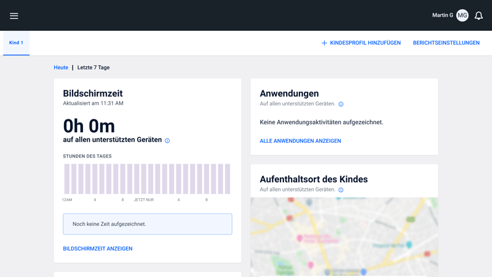Click the Bildschirmzeit card heading
This screenshot has width=492, height=277.
[92, 94]
